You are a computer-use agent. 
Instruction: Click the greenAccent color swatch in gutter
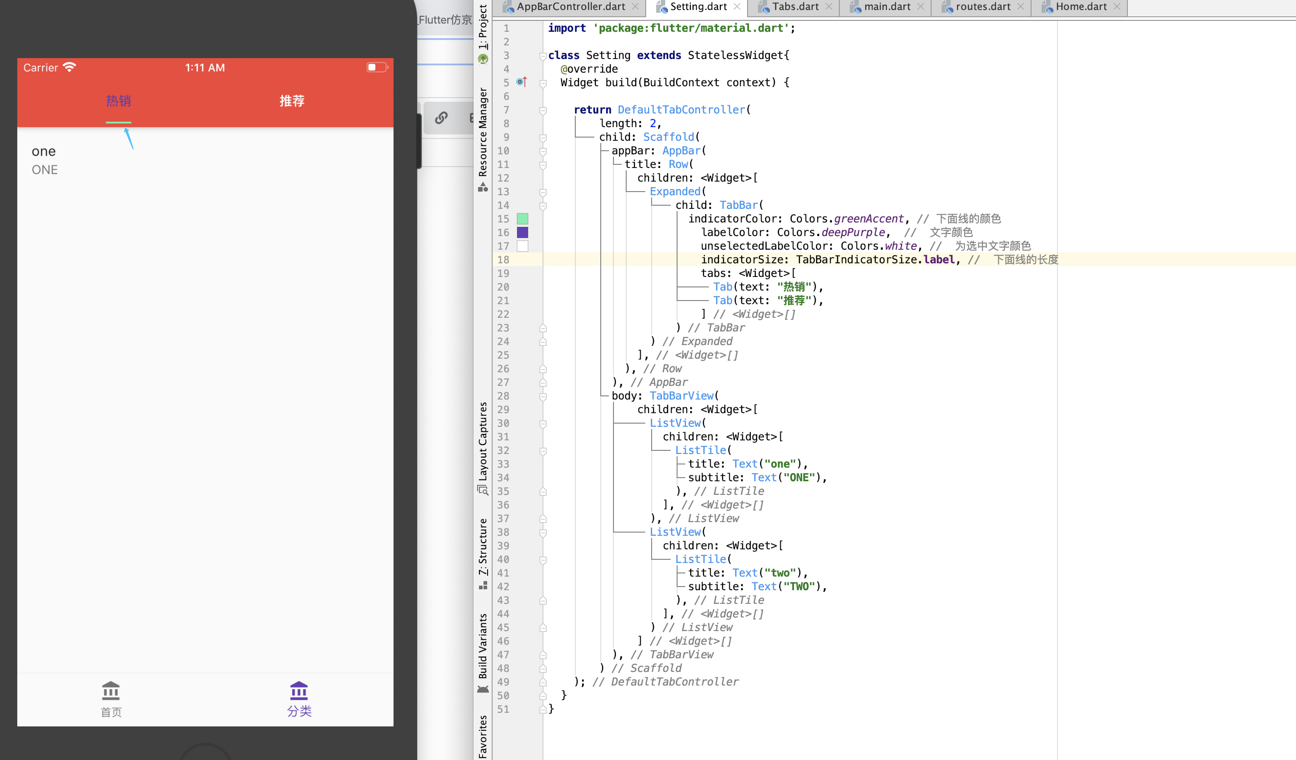pos(523,219)
